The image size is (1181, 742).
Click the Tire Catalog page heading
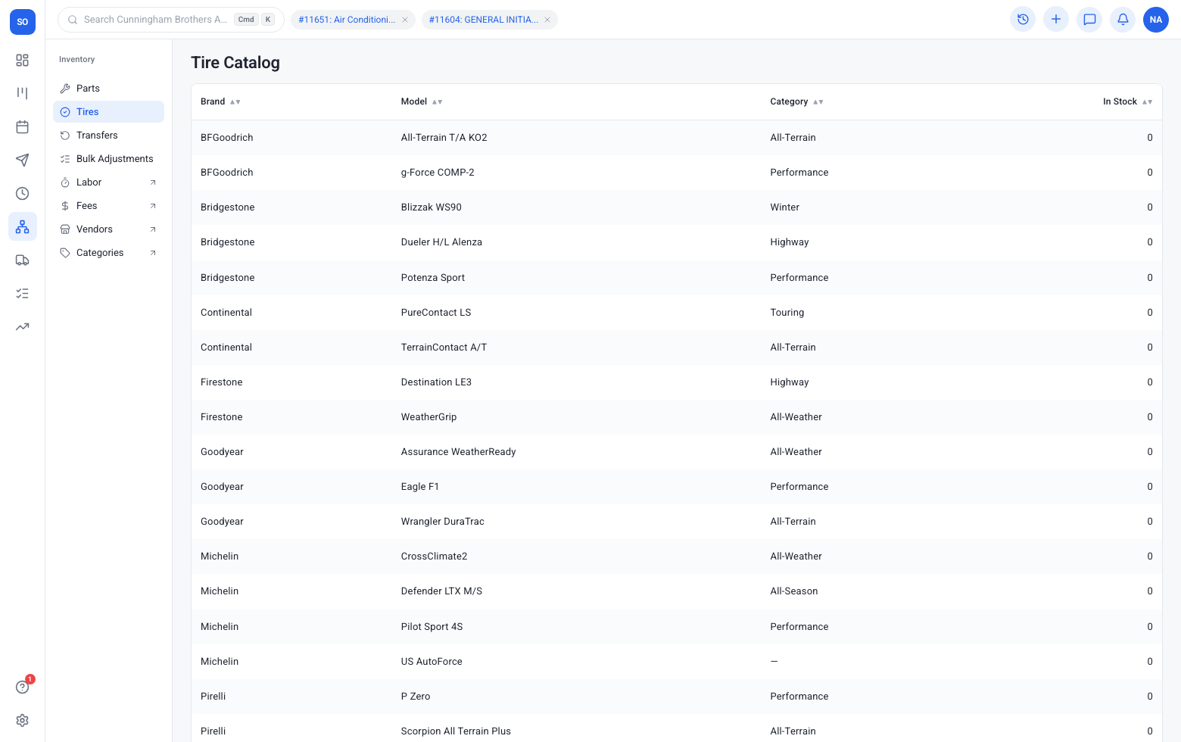tap(235, 62)
